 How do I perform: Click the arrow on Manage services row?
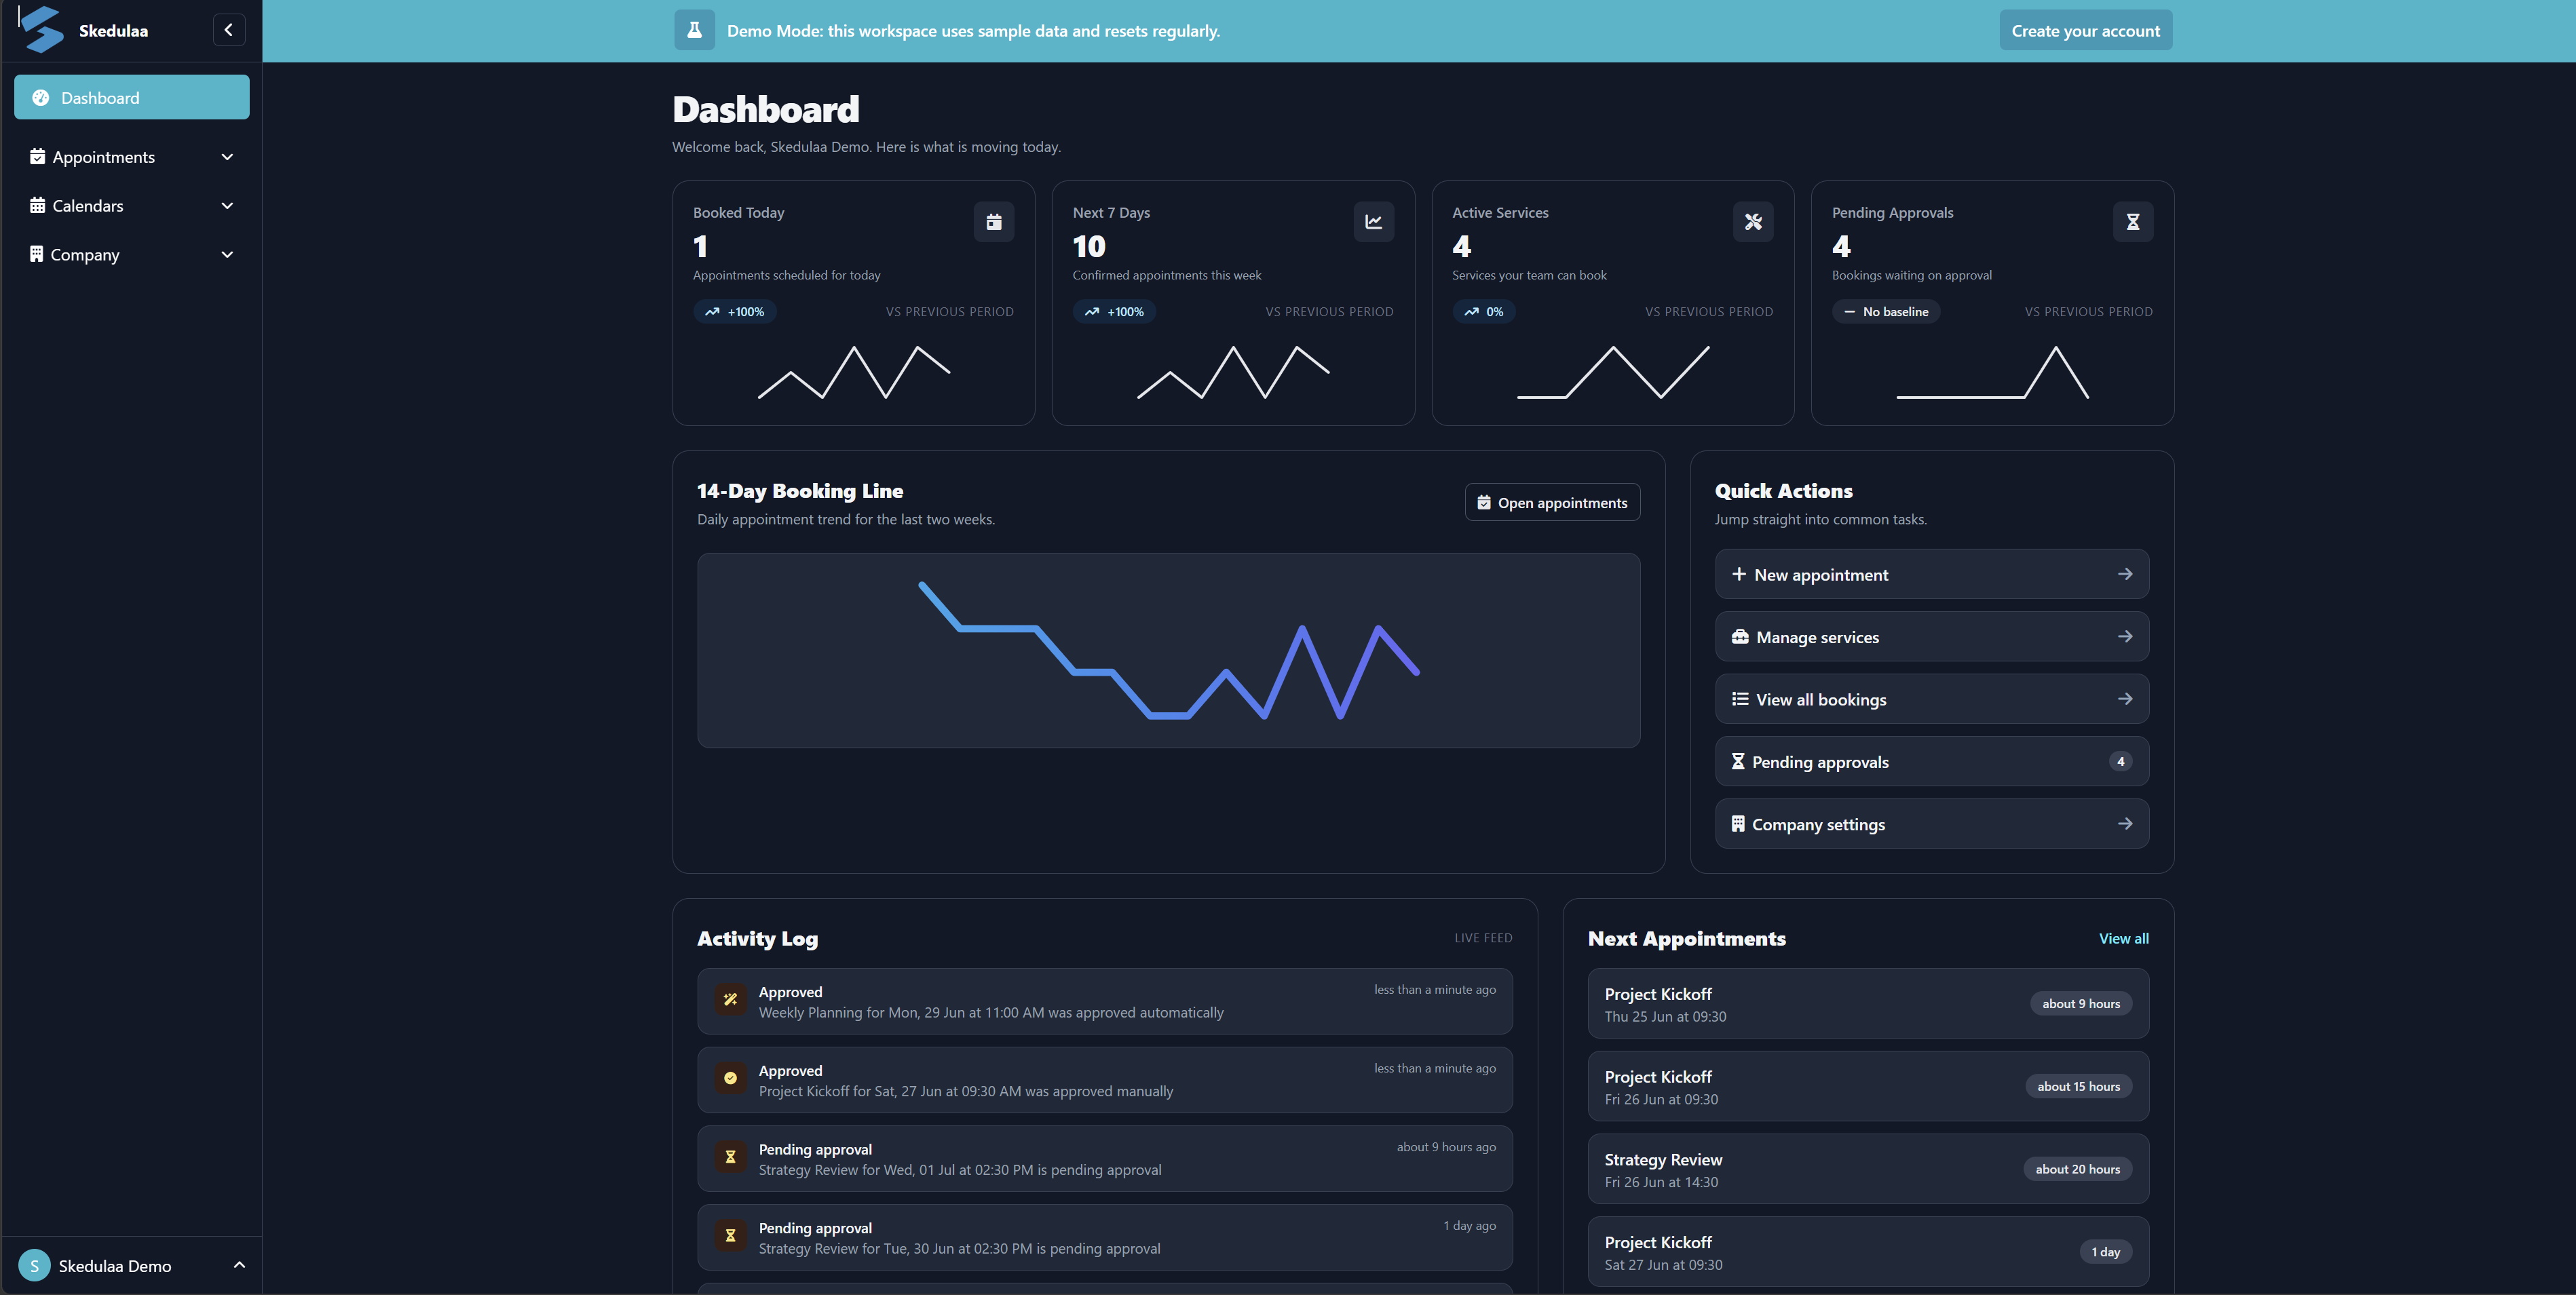2125,636
